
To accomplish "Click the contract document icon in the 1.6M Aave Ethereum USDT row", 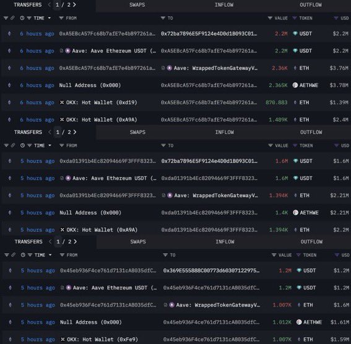I will [62, 178].
